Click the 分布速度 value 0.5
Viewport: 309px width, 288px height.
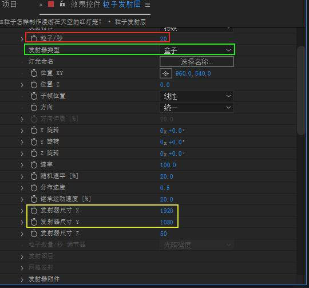click(165, 188)
